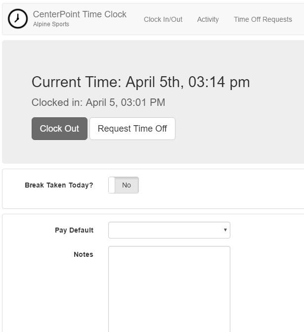Click the Request Time Off button
The height and width of the screenshot is (332, 304).
click(132, 129)
